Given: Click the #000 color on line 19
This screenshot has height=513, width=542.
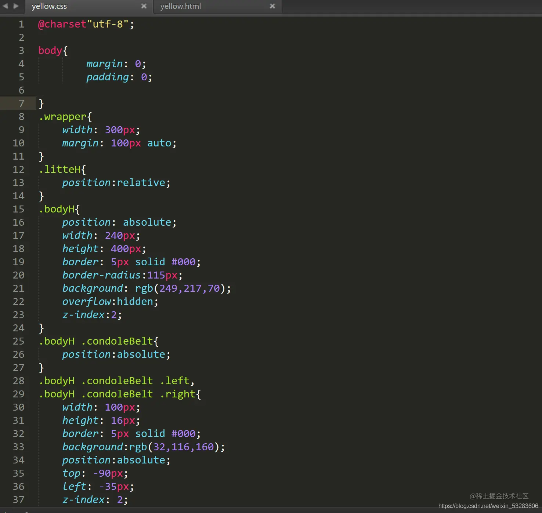Looking at the screenshot, I should [183, 262].
